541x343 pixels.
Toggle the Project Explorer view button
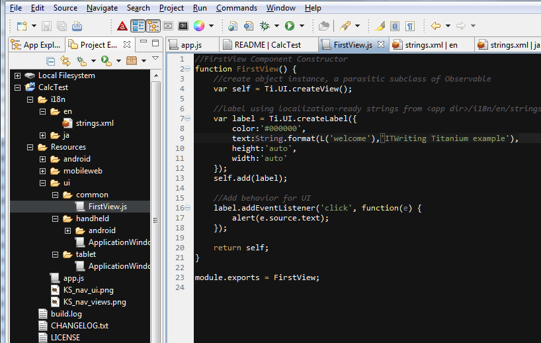pyautogui.click(x=138, y=26)
